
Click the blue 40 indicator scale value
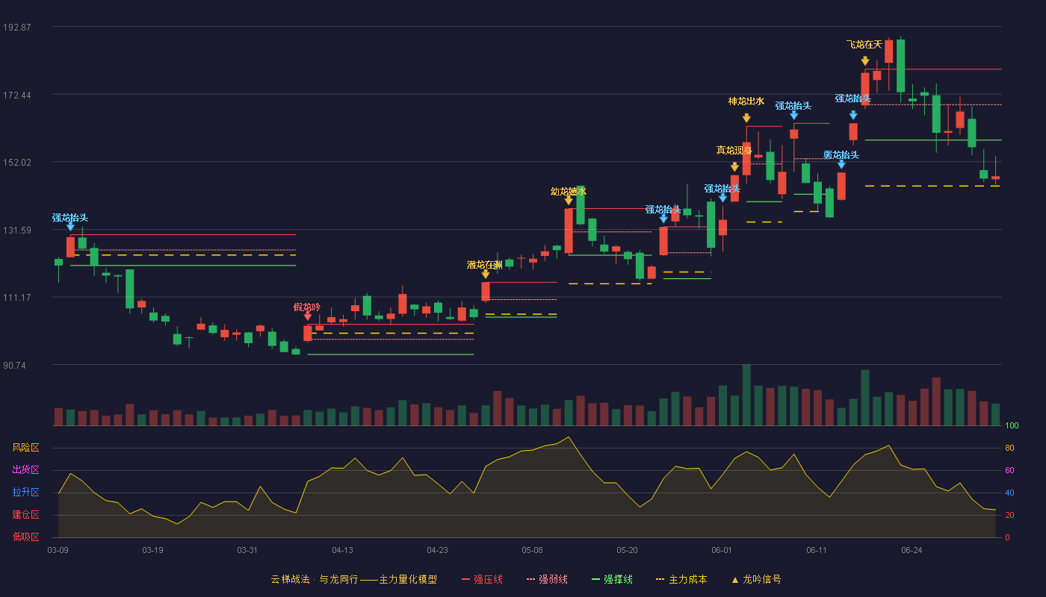1009,493
